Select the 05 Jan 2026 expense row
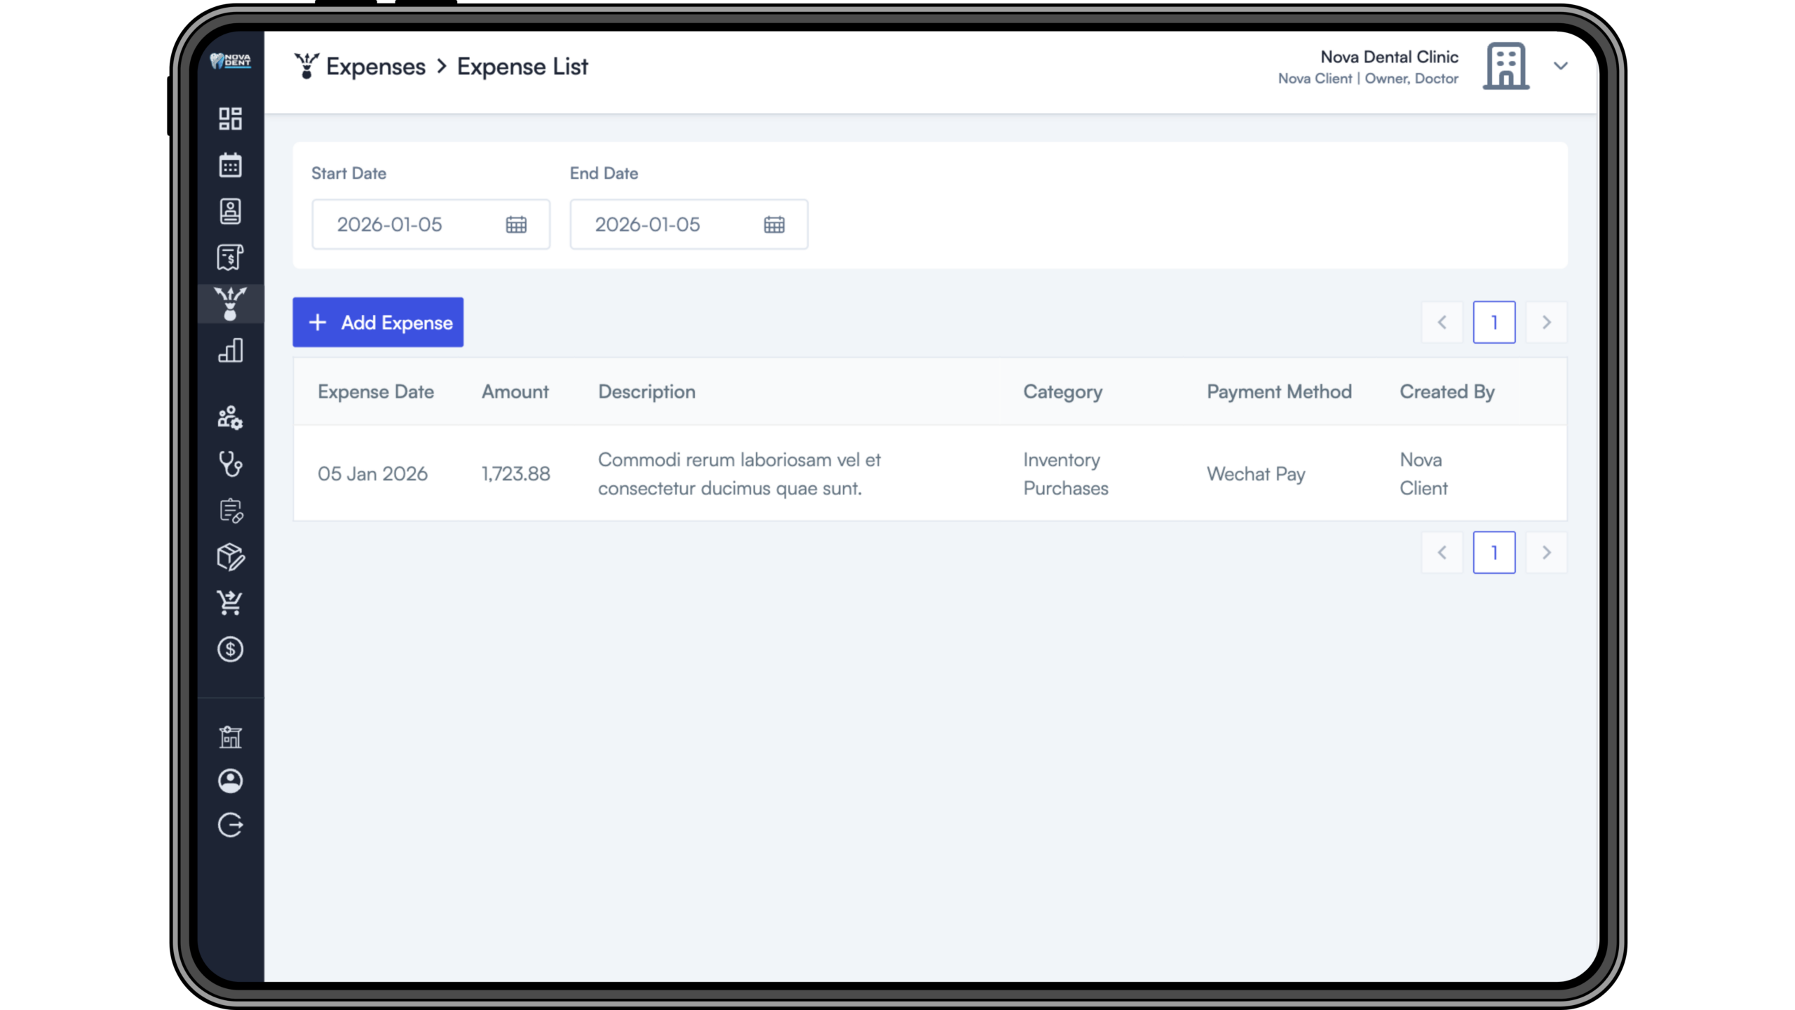 [x=929, y=473]
